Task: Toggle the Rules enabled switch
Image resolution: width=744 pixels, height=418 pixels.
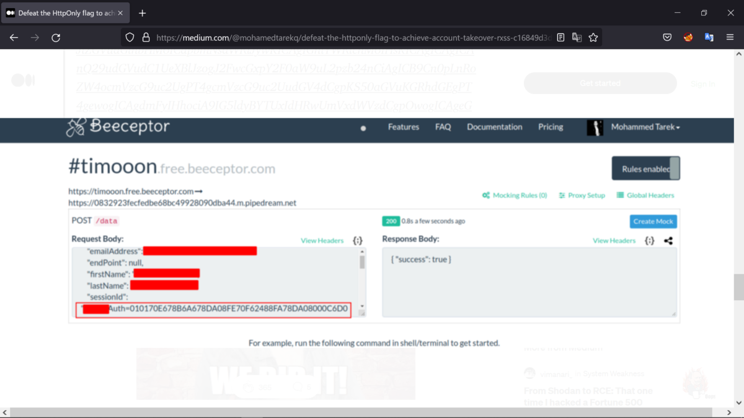Action: tap(646, 168)
